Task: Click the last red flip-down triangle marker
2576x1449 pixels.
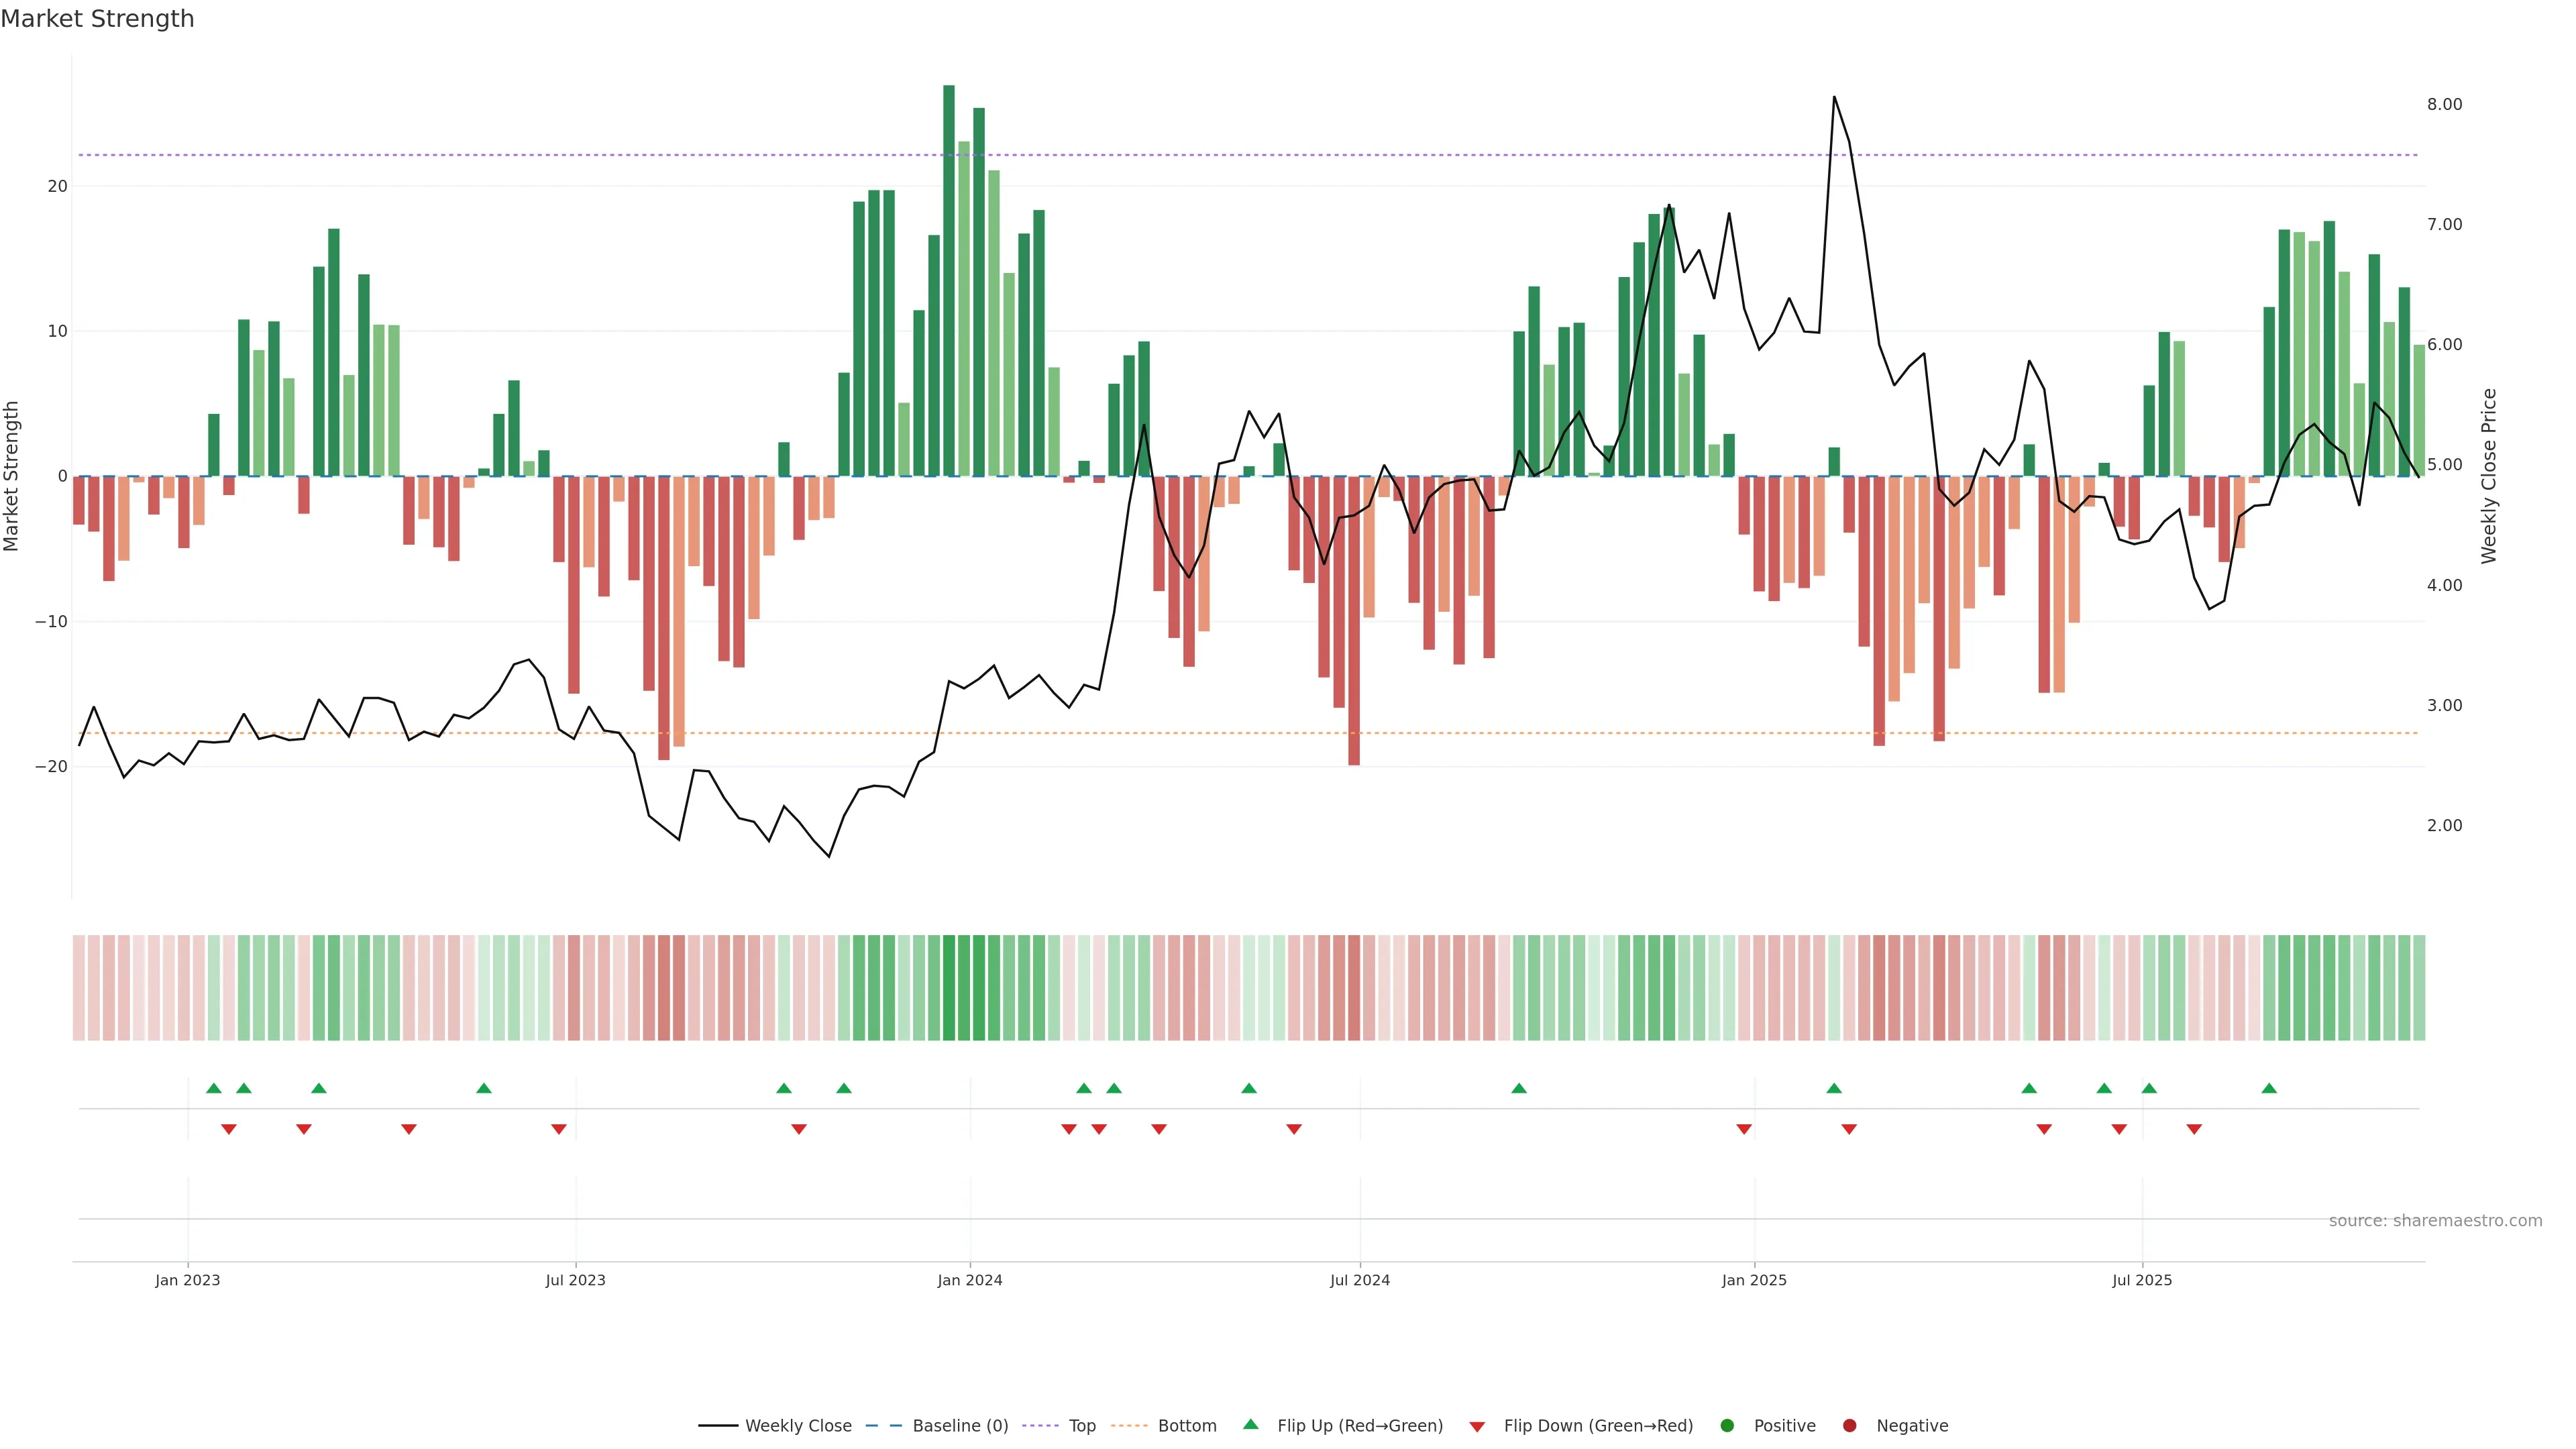Action: point(2194,1129)
